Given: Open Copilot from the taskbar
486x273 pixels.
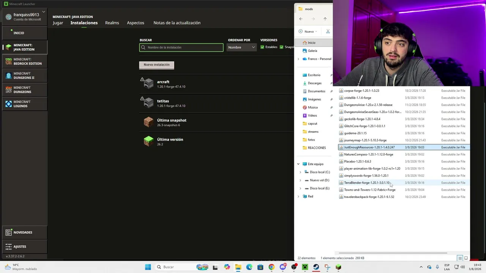Looking at the screenshot, I should (x=227, y=267).
